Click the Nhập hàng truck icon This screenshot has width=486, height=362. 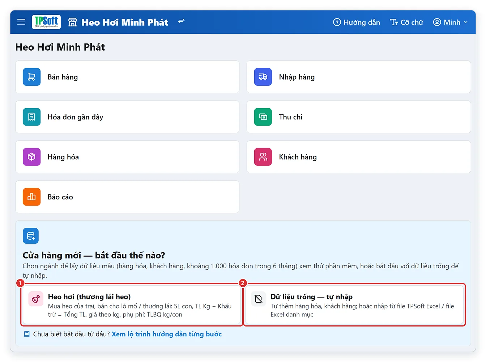point(263,77)
